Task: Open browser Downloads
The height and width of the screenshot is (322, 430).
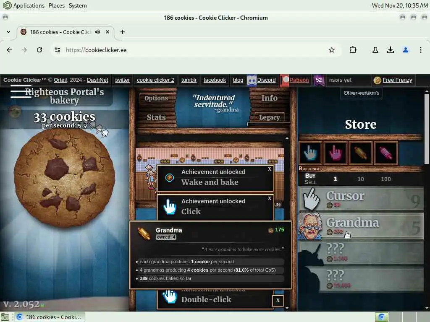Action: tap(390, 50)
